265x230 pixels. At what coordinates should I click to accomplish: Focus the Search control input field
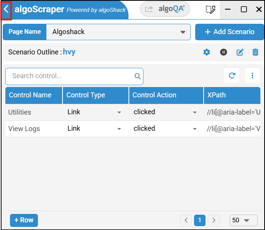[x=71, y=76]
